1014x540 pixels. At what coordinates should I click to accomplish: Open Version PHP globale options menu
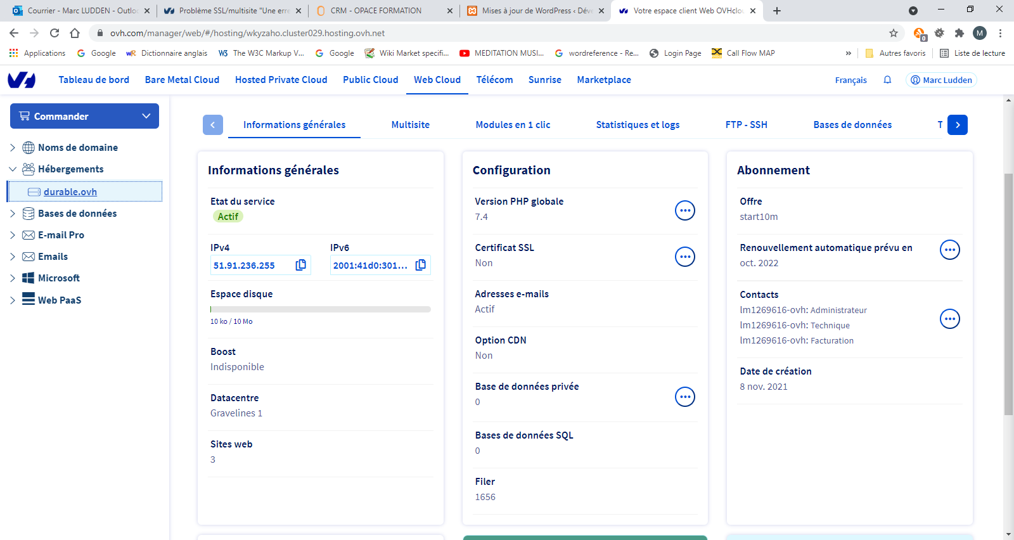tap(684, 210)
